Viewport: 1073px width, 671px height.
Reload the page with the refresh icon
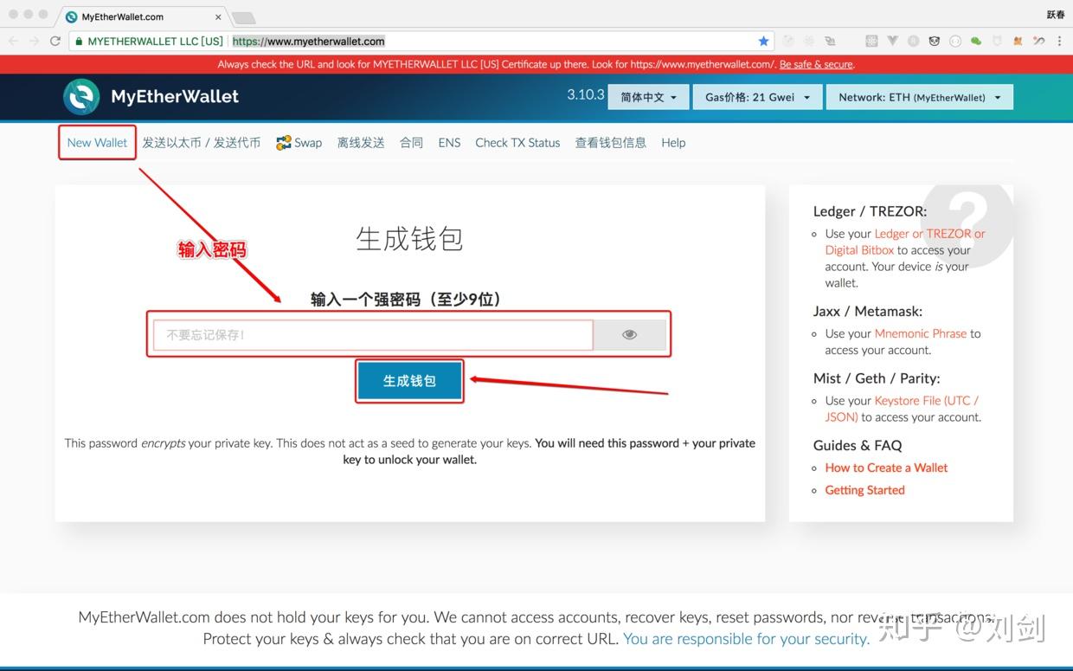click(55, 41)
